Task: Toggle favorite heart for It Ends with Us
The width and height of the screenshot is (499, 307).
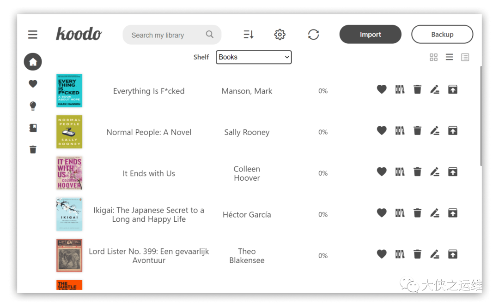Action: click(382, 172)
